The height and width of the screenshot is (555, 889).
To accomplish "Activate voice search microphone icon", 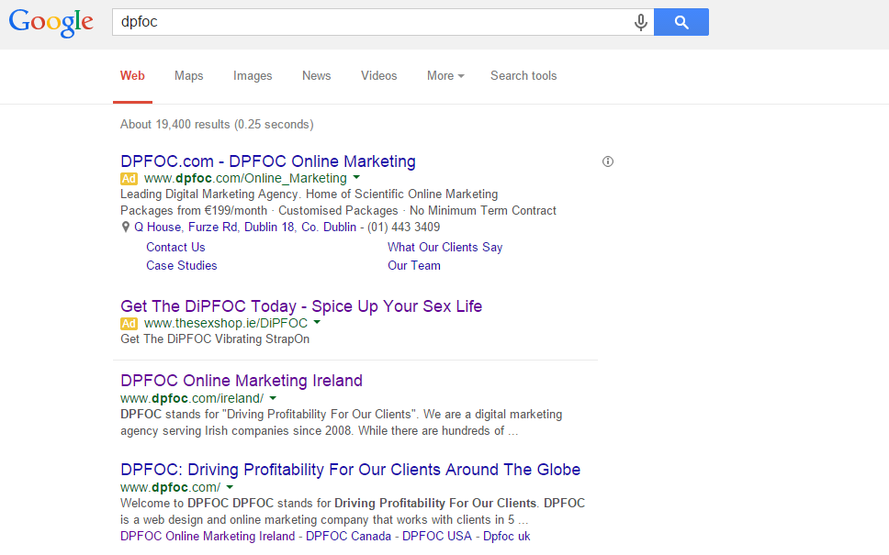I will click(x=641, y=22).
